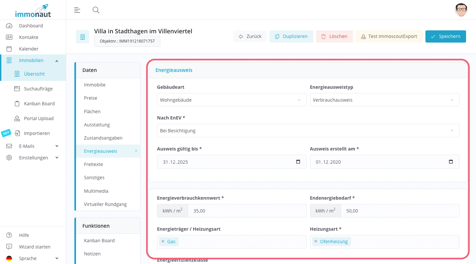
Task: Click the Immobilien building icon in sidebar
Action: (9, 60)
